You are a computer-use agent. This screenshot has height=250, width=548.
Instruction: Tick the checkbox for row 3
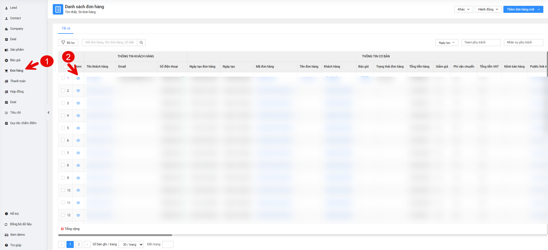(63, 103)
